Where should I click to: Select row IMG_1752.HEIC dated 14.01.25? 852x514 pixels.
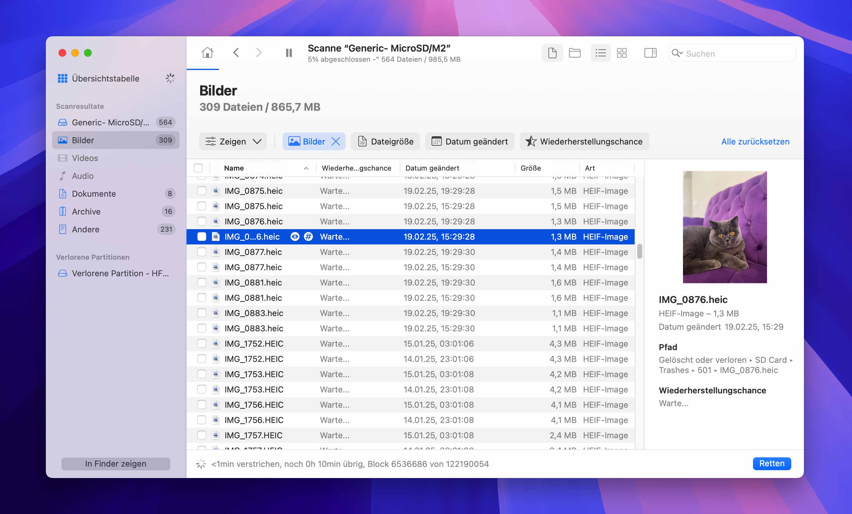tap(411, 359)
